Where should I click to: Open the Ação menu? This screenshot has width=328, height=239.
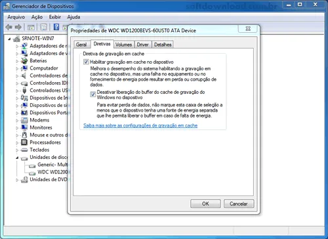(37, 17)
